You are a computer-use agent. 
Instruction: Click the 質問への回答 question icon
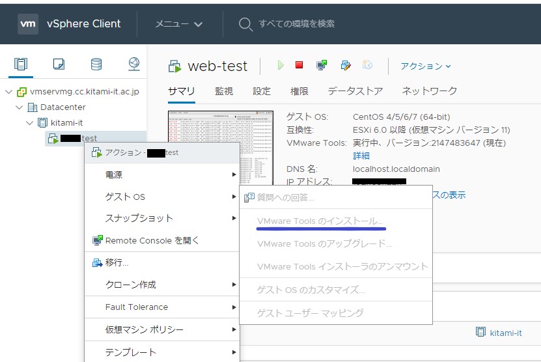[x=249, y=197]
